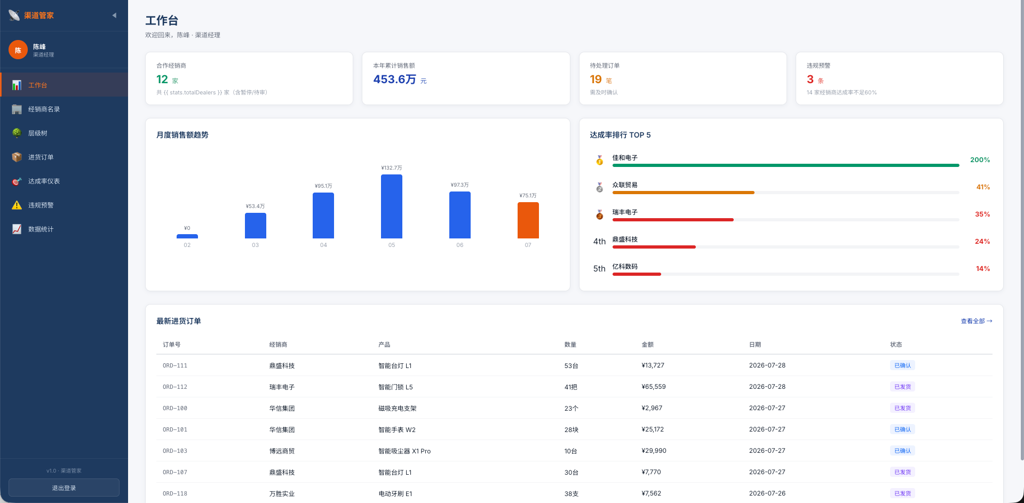This screenshot has height=503, width=1024.
Task: Click the 违规预警 warning triangle icon
Action: point(17,205)
